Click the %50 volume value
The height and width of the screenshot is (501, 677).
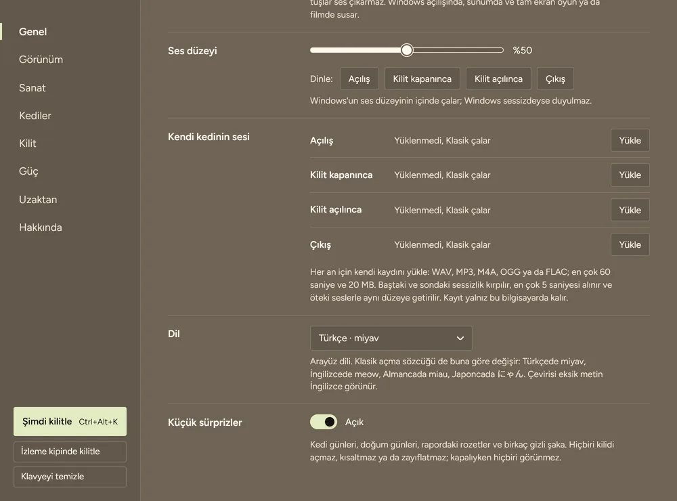pyautogui.click(x=523, y=51)
